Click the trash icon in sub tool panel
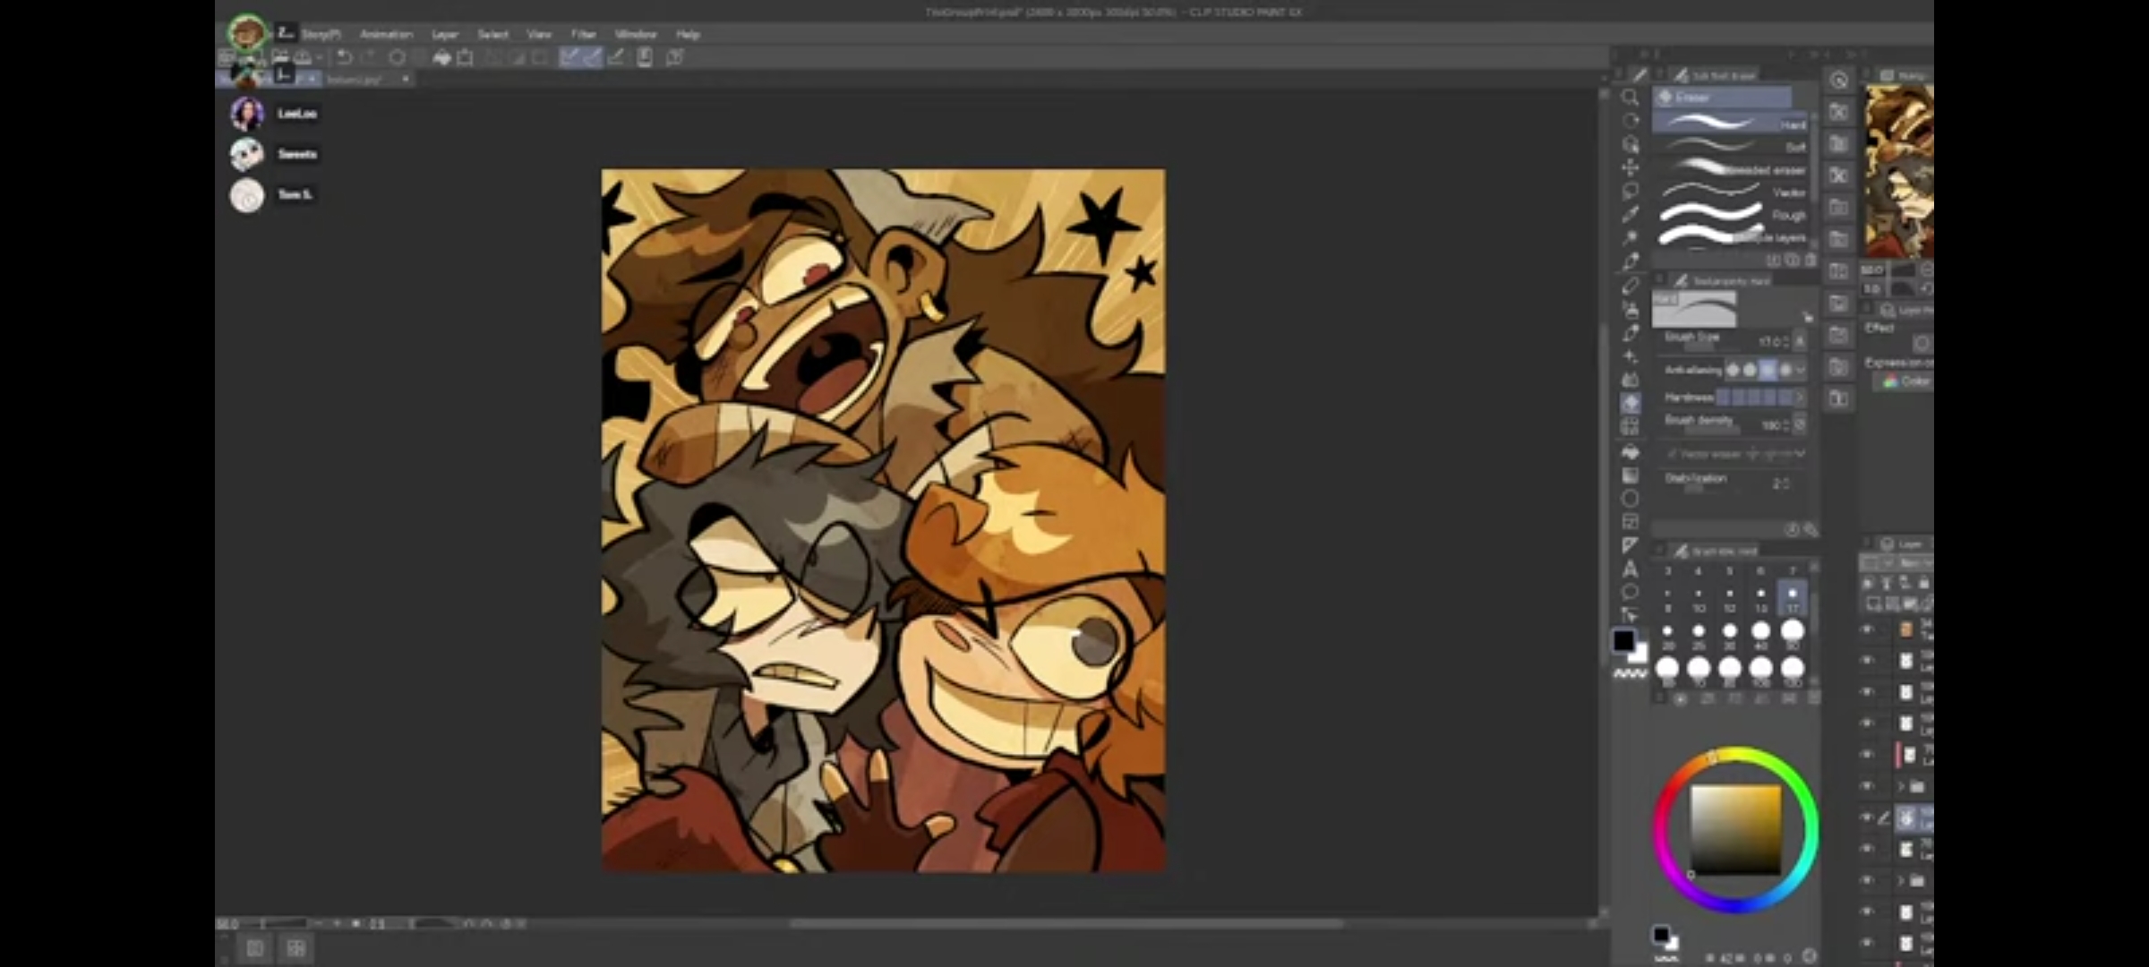 click(1810, 260)
